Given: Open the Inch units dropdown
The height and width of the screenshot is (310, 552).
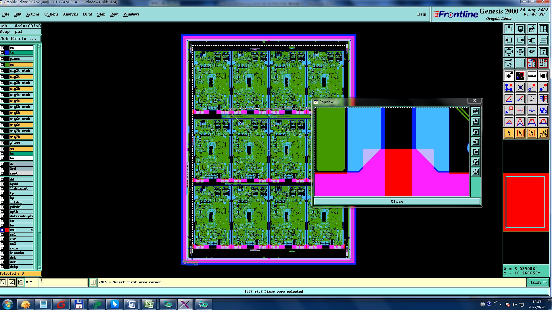Looking at the screenshot, I should (x=538, y=282).
